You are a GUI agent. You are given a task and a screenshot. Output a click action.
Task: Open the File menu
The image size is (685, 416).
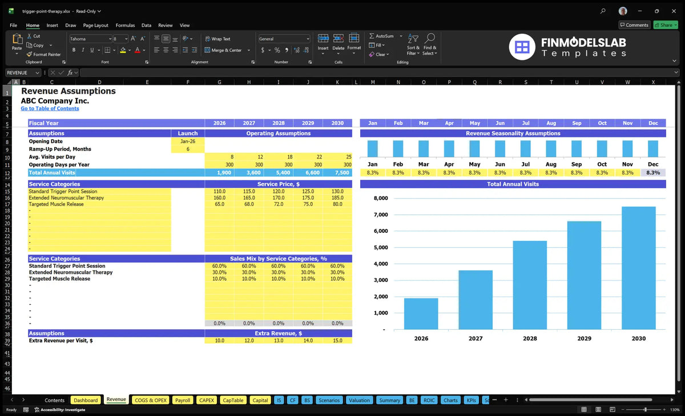[x=13, y=25]
